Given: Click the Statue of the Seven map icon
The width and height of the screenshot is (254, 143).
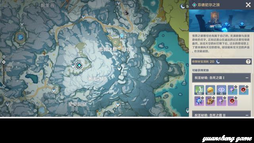Looking at the screenshot, I should (x=21, y=37).
